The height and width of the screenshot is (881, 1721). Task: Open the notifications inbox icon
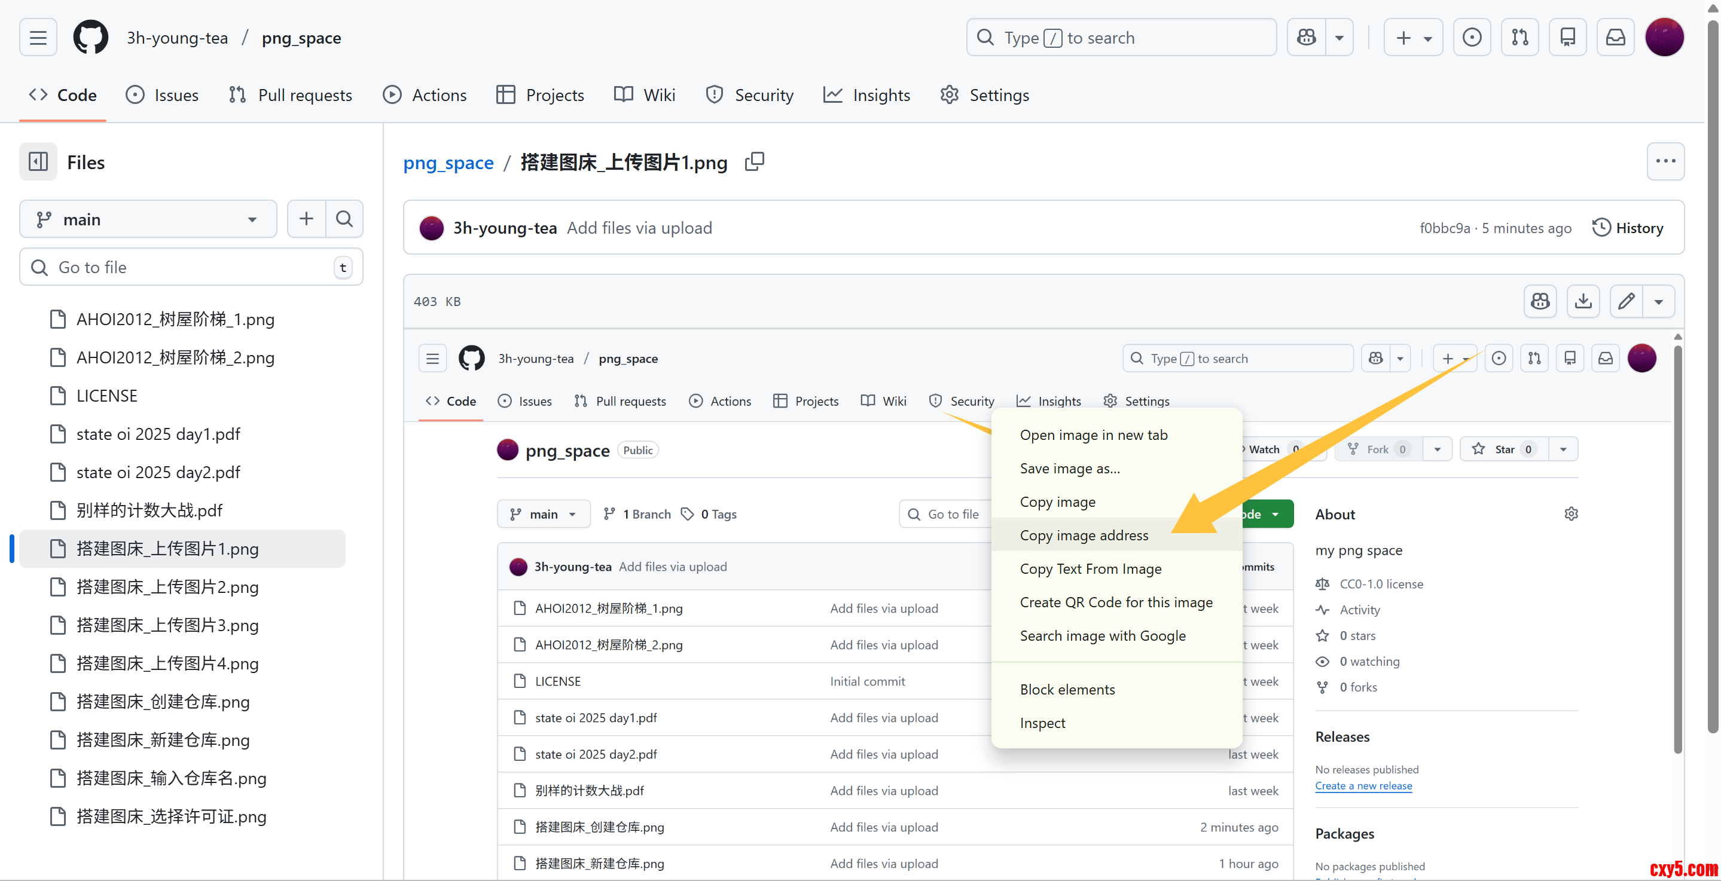(1615, 38)
